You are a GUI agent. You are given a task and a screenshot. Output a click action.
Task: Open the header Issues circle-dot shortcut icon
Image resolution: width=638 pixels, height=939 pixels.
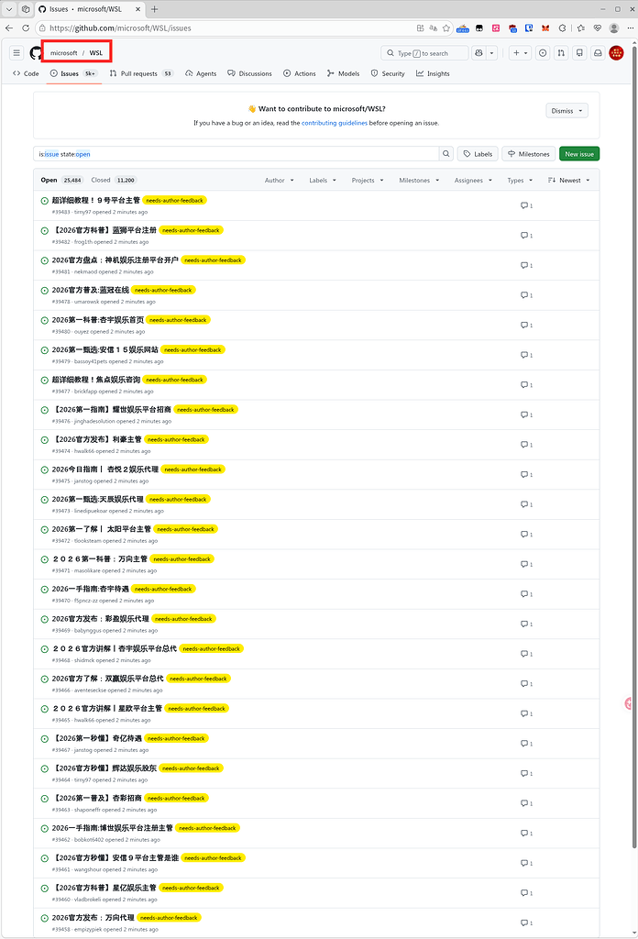543,52
